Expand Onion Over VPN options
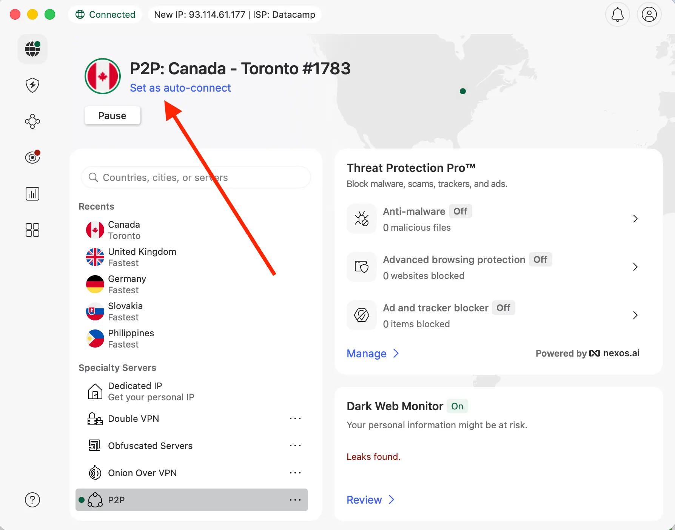675x530 pixels. (x=296, y=472)
